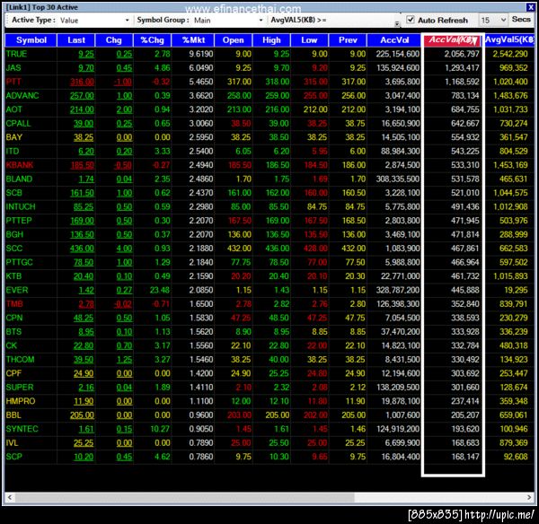Select the CPF symbol
539x524 pixels.
tap(13, 373)
